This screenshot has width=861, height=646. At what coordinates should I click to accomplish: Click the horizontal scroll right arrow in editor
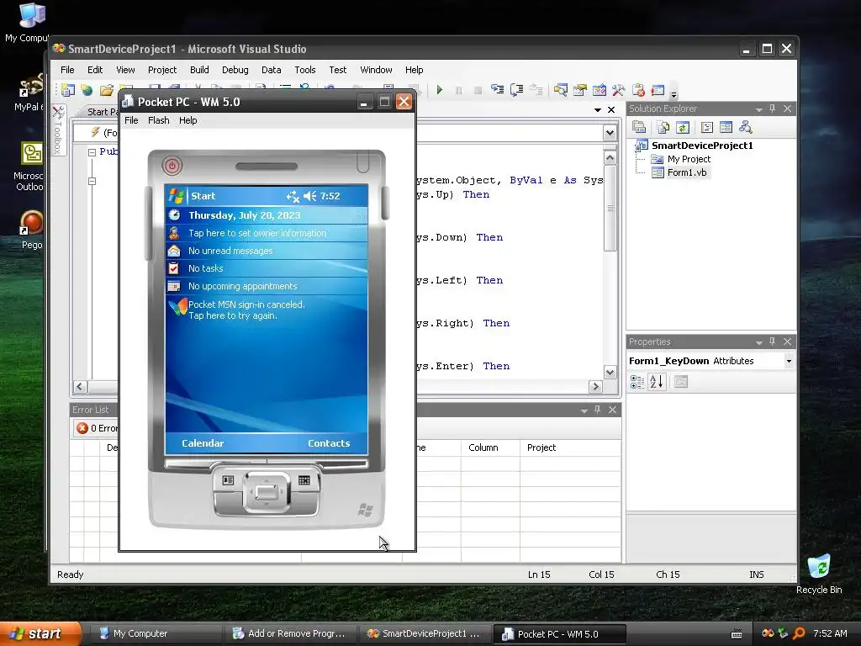(595, 387)
